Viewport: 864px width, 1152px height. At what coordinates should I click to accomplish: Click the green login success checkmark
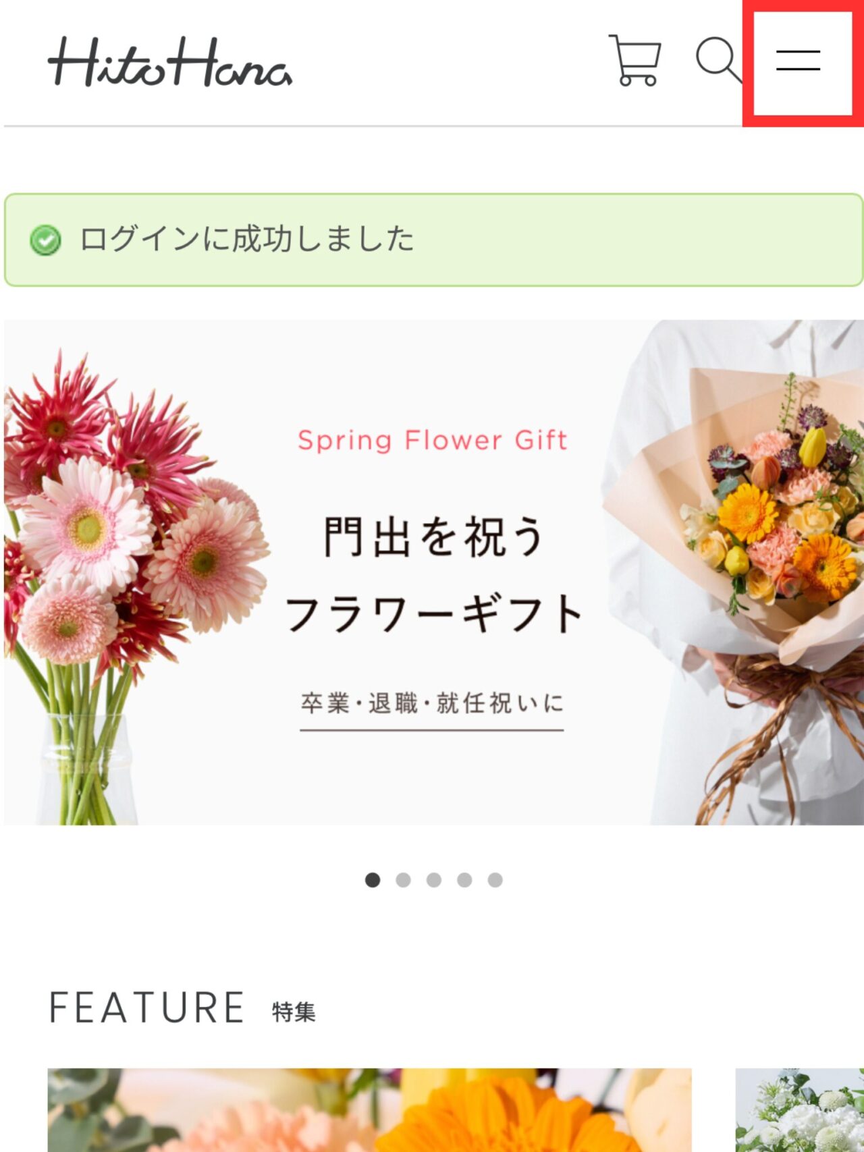[x=45, y=240]
